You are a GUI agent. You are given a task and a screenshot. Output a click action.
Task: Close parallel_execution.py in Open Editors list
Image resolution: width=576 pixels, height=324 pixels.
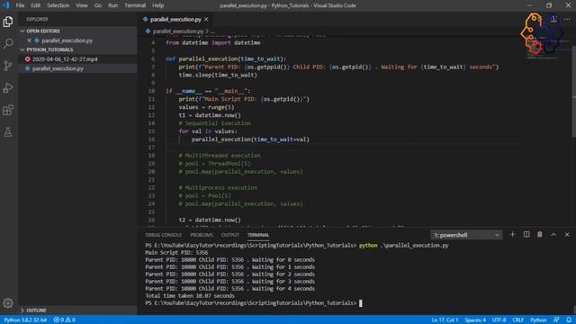[29, 40]
